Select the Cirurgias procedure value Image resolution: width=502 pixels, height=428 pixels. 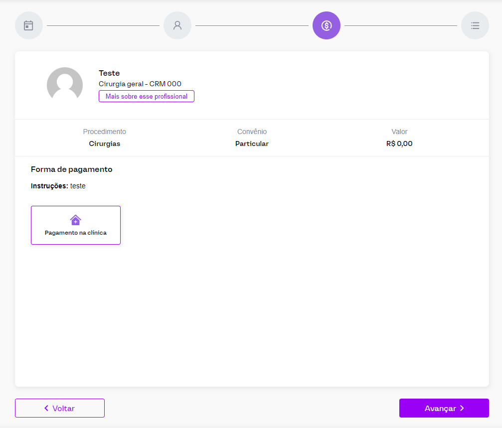tap(105, 143)
